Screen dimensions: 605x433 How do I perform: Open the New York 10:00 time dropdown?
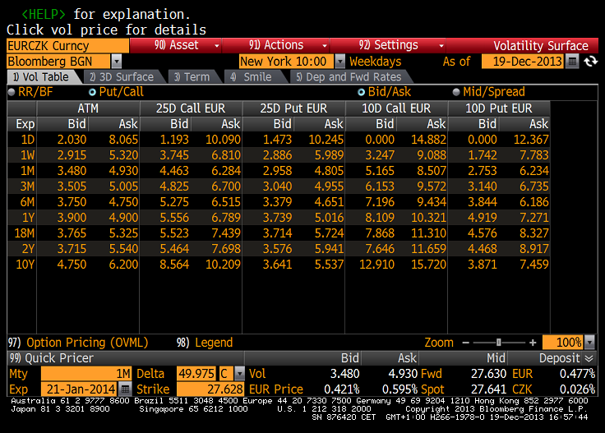[340, 62]
